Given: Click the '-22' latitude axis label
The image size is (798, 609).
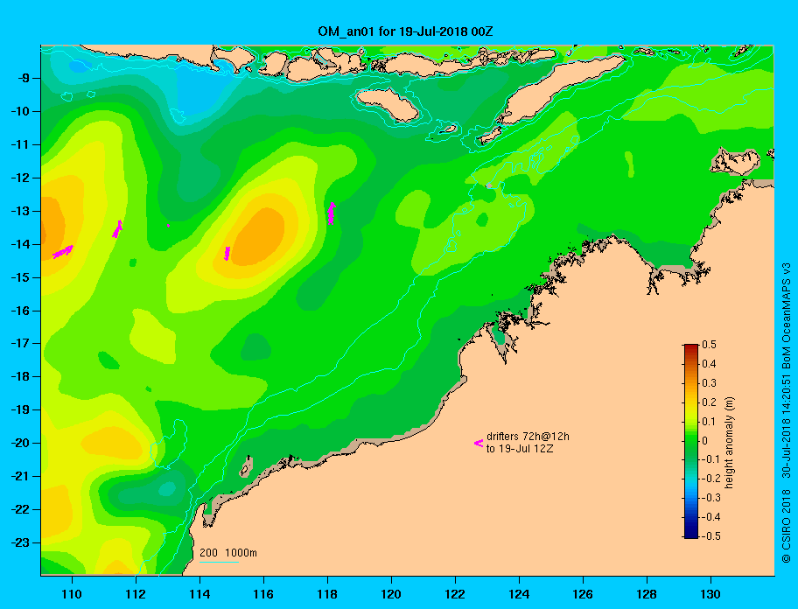Looking at the screenshot, I should 20,509.
